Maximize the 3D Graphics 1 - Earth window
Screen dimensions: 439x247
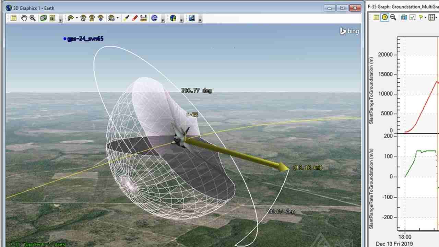343,8
